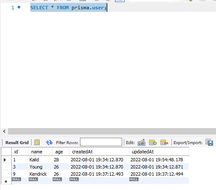Sort by the createdAt column header

tap(99, 152)
